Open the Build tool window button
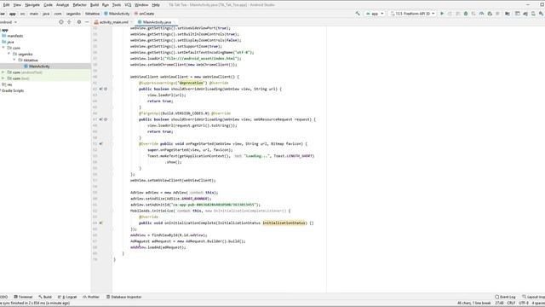 (x=45, y=297)
